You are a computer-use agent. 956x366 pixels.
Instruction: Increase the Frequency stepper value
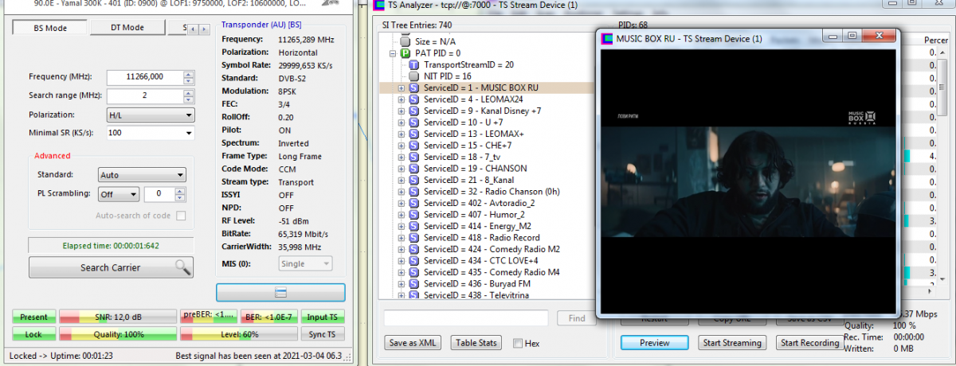pyautogui.click(x=189, y=74)
